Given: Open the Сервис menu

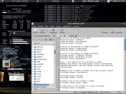Looking at the screenshot, I should [59, 26].
